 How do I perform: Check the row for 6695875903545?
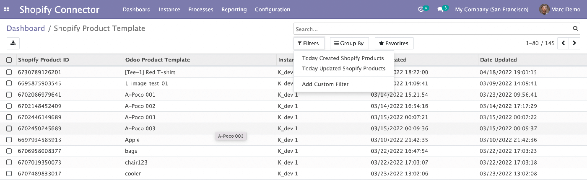point(9,83)
